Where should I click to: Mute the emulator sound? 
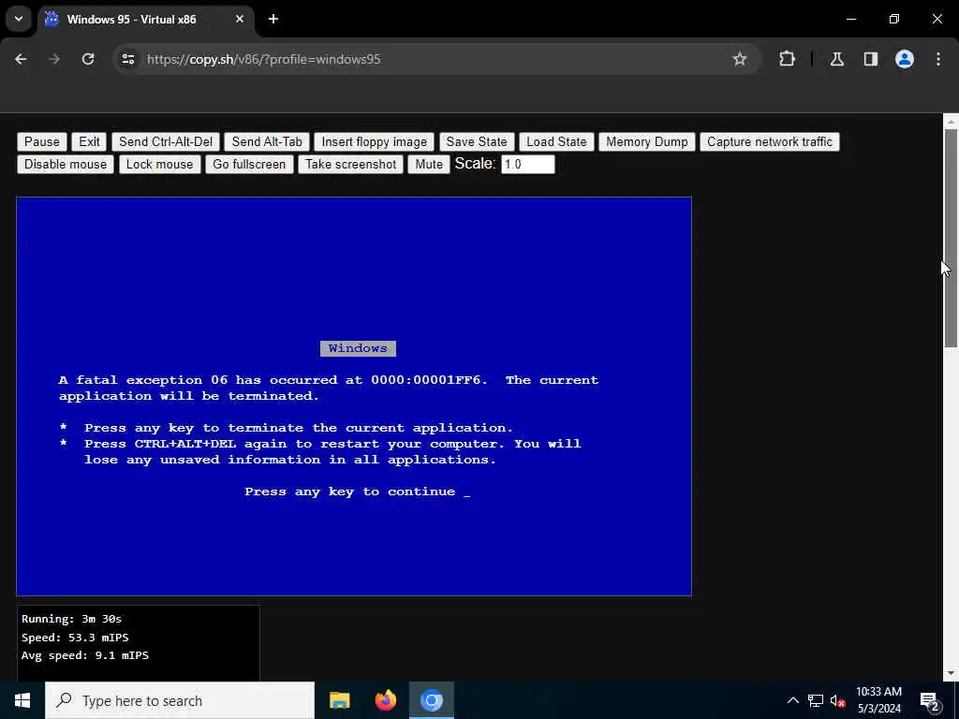click(x=429, y=165)
